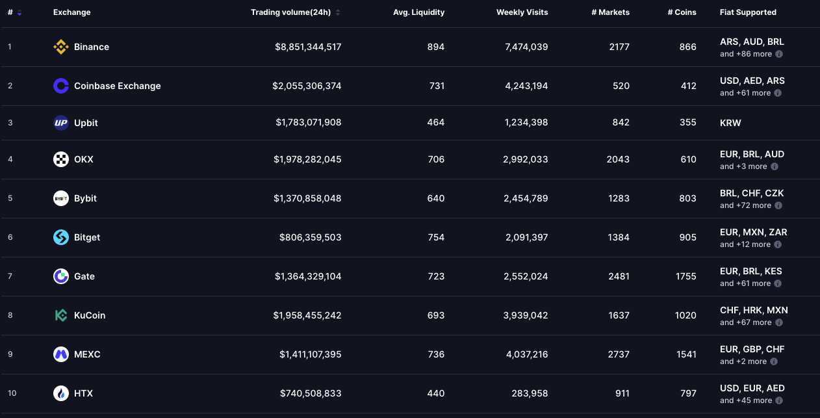Click MEXC fiat EUR, GBP, CHF

[752, 349]
